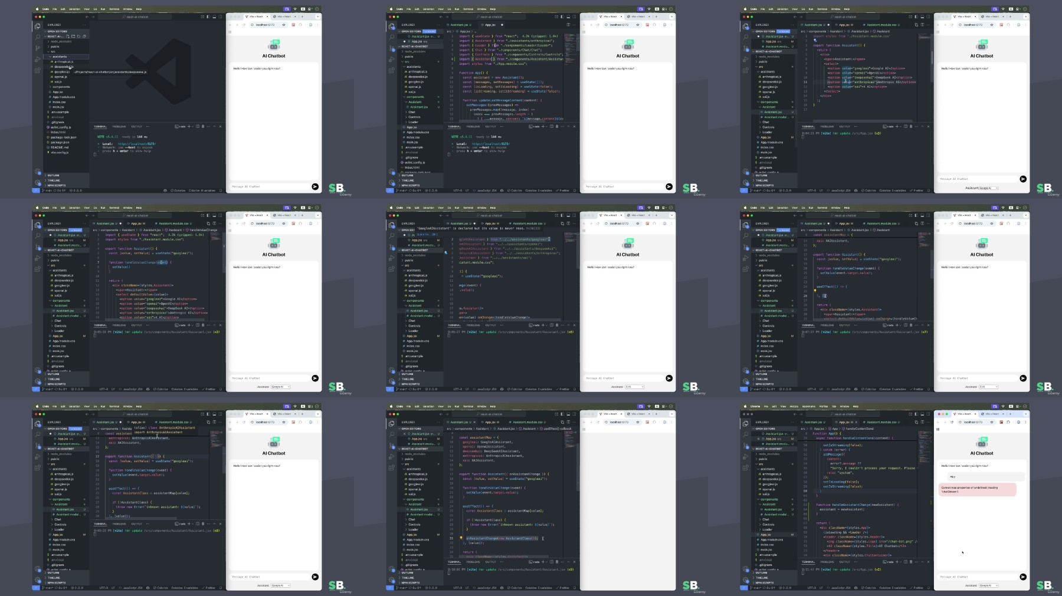
Task: Expand Controls folder in bottom-right screenshot's explorer
Action: click(768, 524)
